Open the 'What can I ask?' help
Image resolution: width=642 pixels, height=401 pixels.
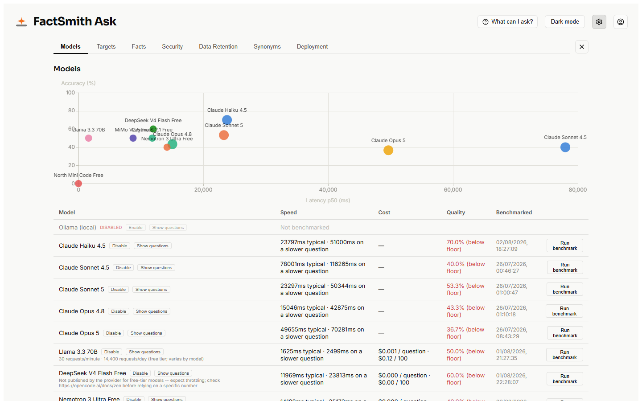(x=507, y=22)
